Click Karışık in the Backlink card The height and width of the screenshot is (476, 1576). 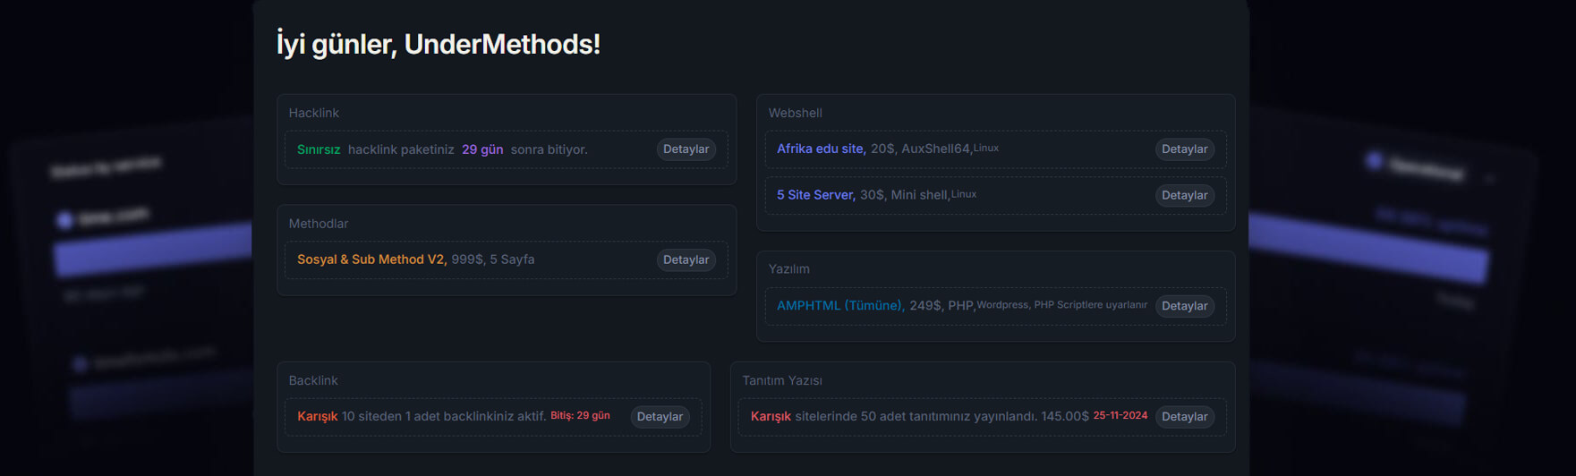[x=318, y=416]
